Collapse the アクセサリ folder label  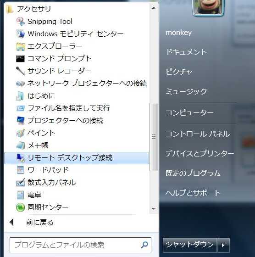pyautogui.click(x=34, y=9)
